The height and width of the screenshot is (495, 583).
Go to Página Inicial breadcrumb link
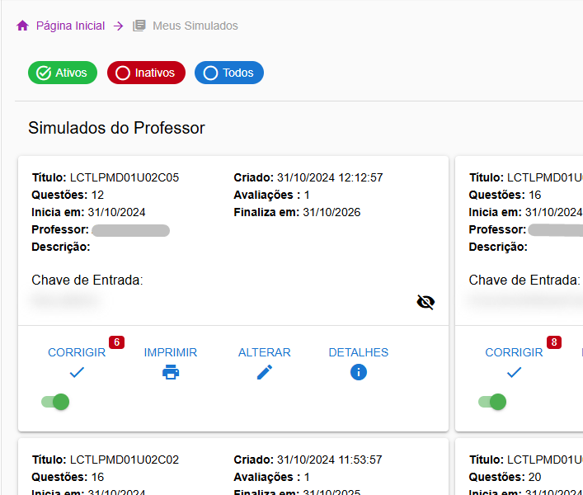70,26
